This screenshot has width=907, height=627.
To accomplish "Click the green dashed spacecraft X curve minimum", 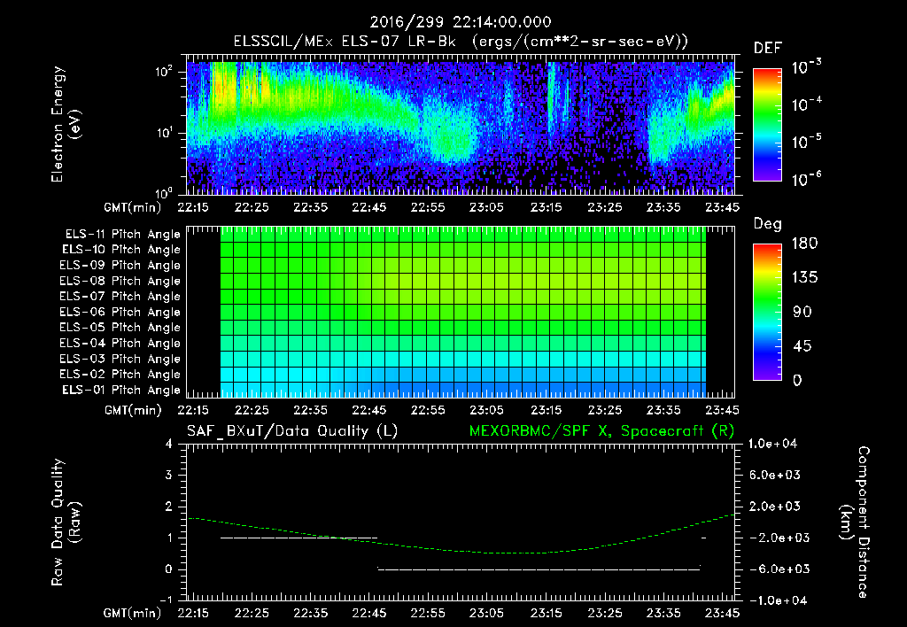I will click(x=515, y=553).
